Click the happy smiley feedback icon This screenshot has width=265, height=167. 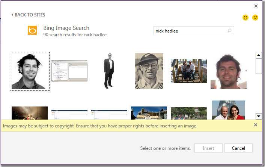[245, 18]
